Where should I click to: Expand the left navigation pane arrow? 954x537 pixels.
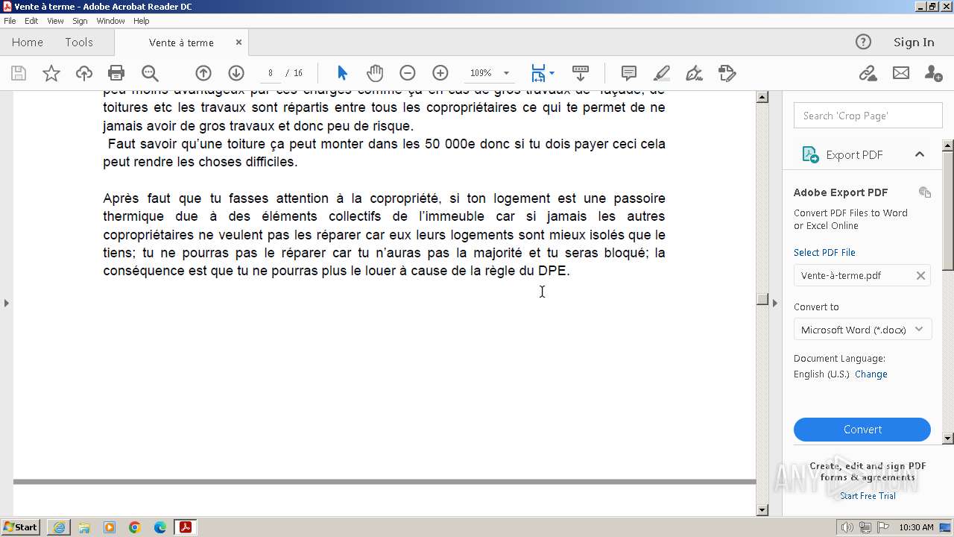pos(7,303)
